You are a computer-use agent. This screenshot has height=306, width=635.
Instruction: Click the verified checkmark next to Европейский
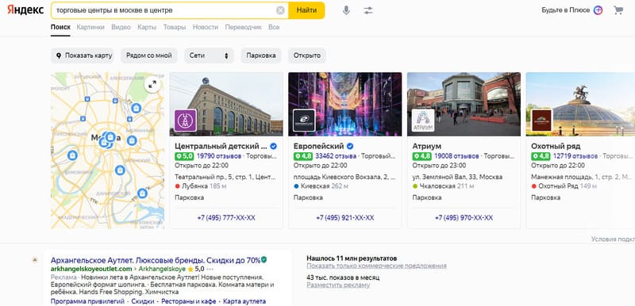350,146
